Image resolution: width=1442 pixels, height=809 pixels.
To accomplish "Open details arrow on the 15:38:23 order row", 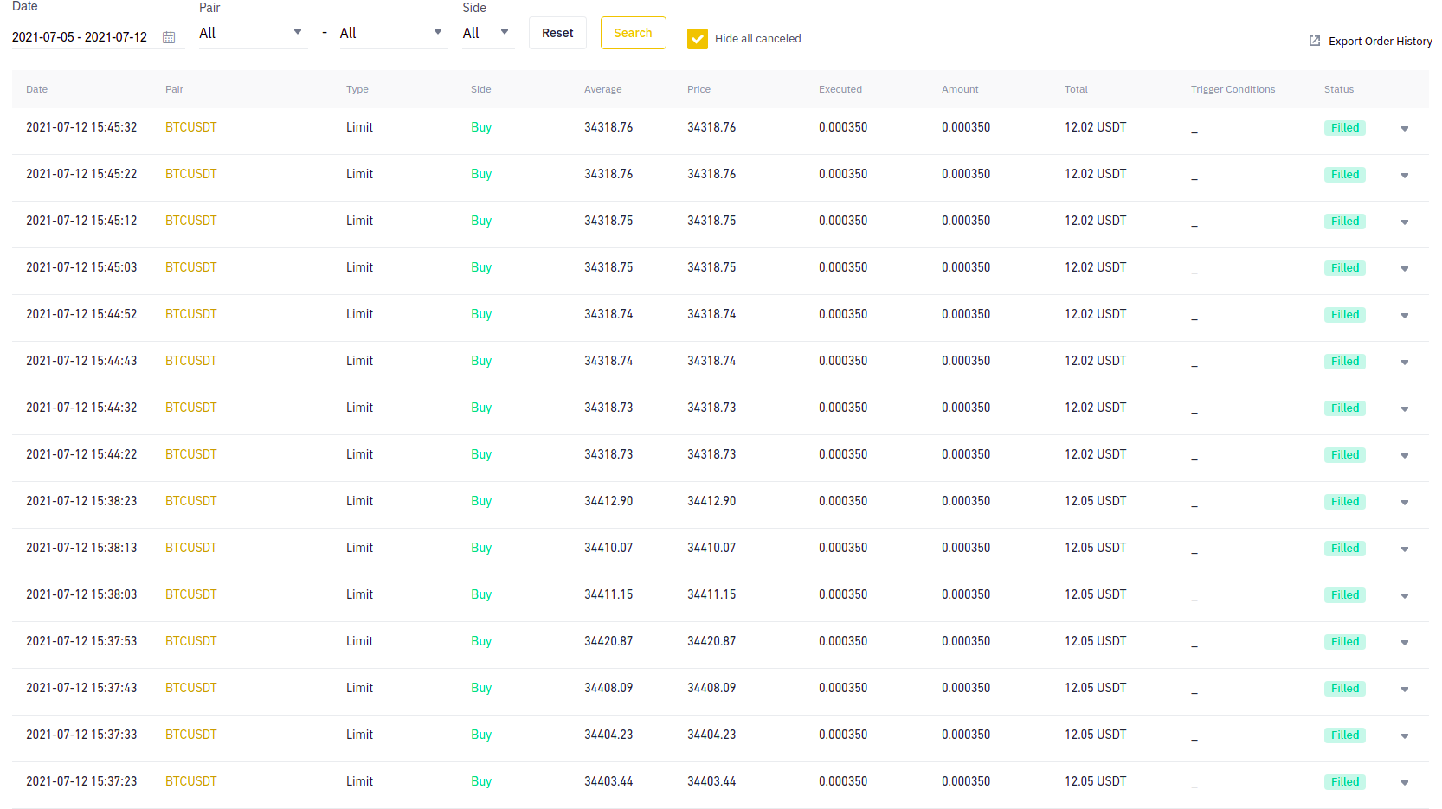I will (x=1404, y=502).
